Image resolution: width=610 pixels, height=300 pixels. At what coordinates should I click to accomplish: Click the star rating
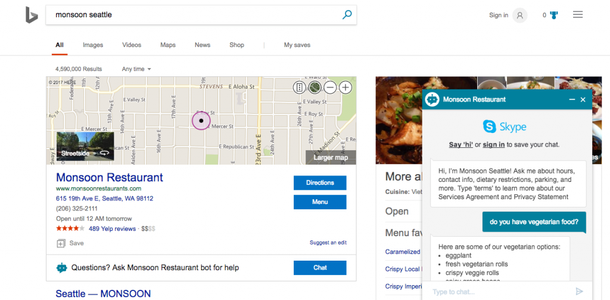[x=70, y=228]
